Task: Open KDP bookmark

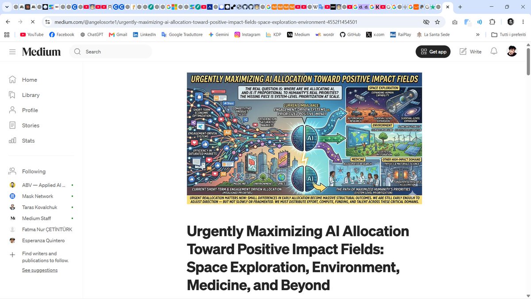Action: [273, 35]
